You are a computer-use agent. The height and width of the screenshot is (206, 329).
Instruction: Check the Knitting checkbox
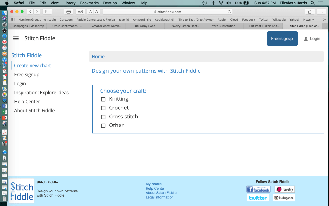[103, 99]
